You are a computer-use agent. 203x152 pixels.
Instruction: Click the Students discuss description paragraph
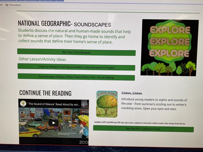74,36
